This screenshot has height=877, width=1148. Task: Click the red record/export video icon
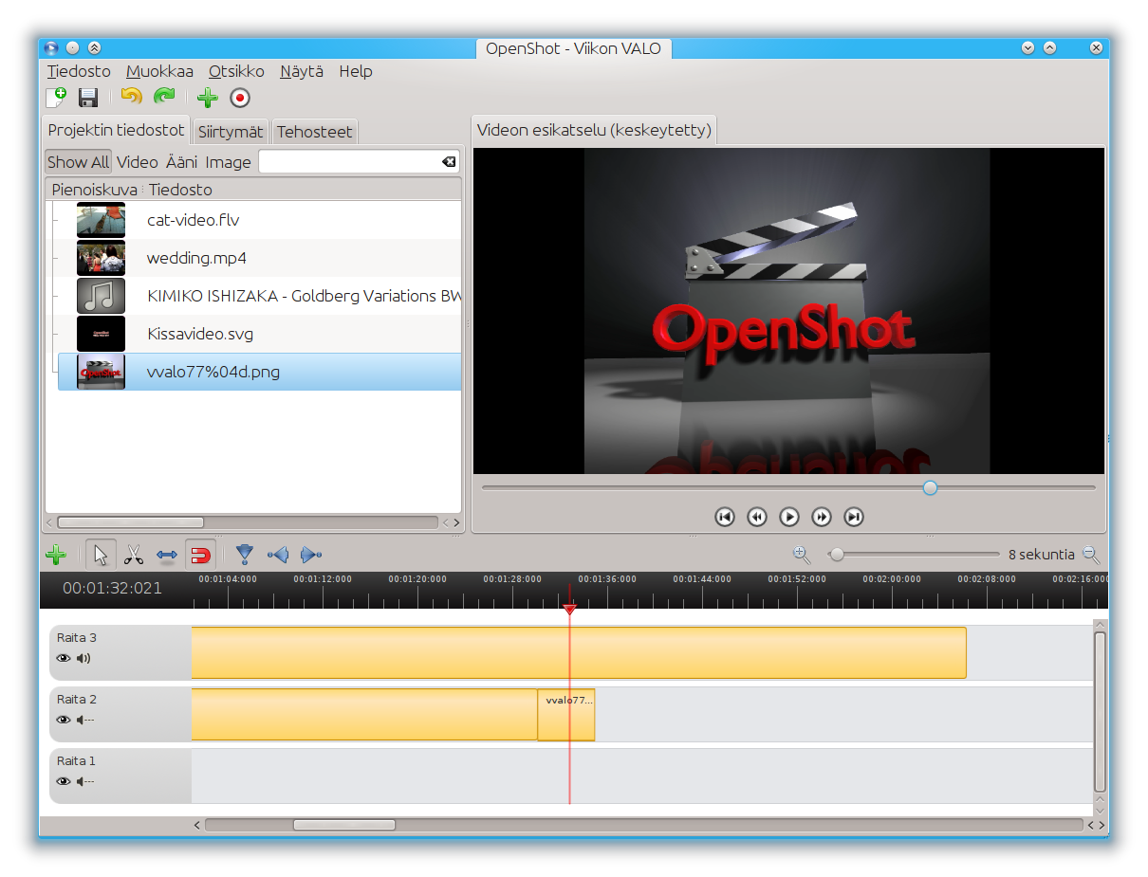coord(240,97)
